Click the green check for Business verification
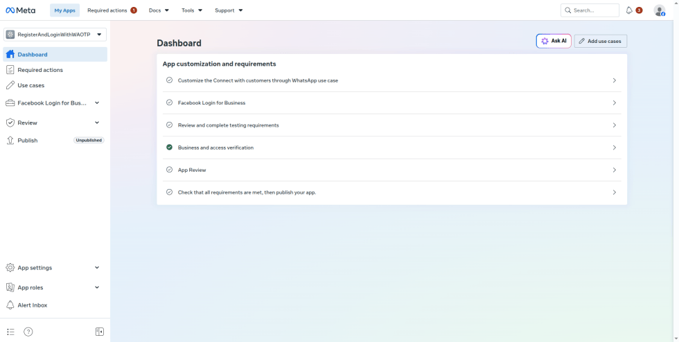Viewport: 679px width, 342px height. (169, 147)
